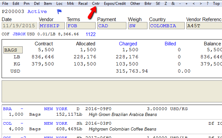Click the Charged column header

(128, 44)
